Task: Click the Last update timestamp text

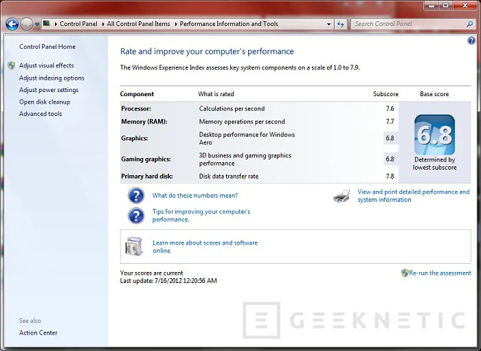Action: [168, 280]
